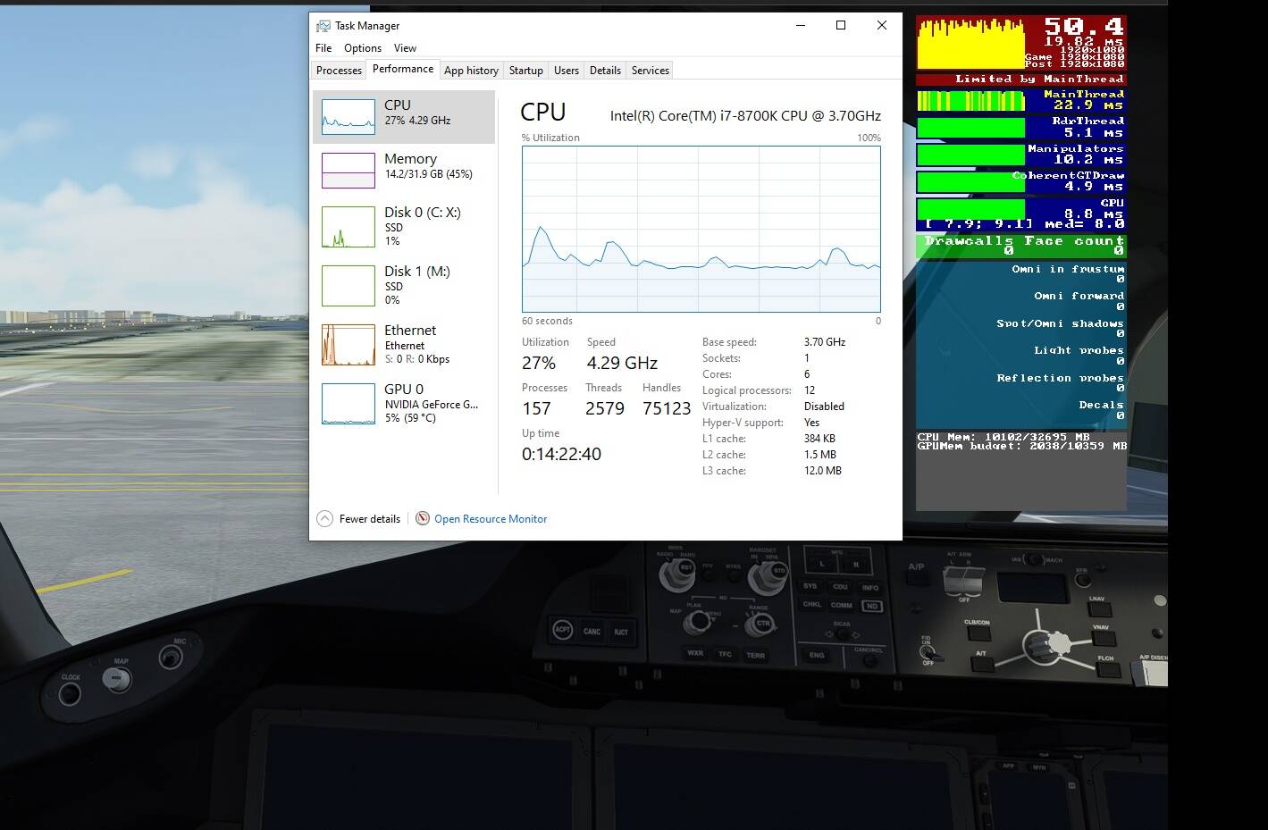Click the ND MAP/PLAN mode knob

tap(699, 621)
